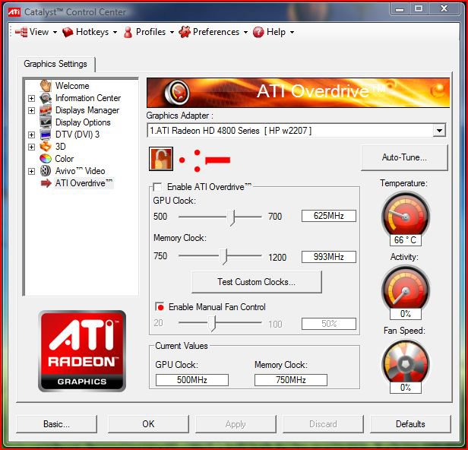Click the Help question mark icon
Screen dimensions: 468x450
pyautogui.click(x=258, y=32)
